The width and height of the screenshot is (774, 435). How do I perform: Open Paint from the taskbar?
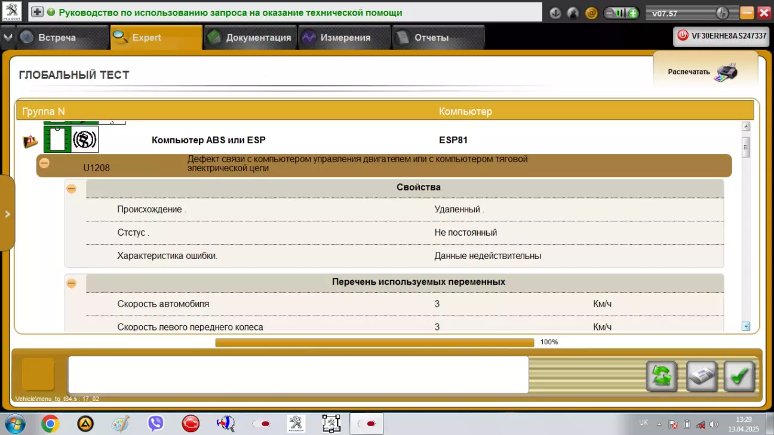point(121,424)
